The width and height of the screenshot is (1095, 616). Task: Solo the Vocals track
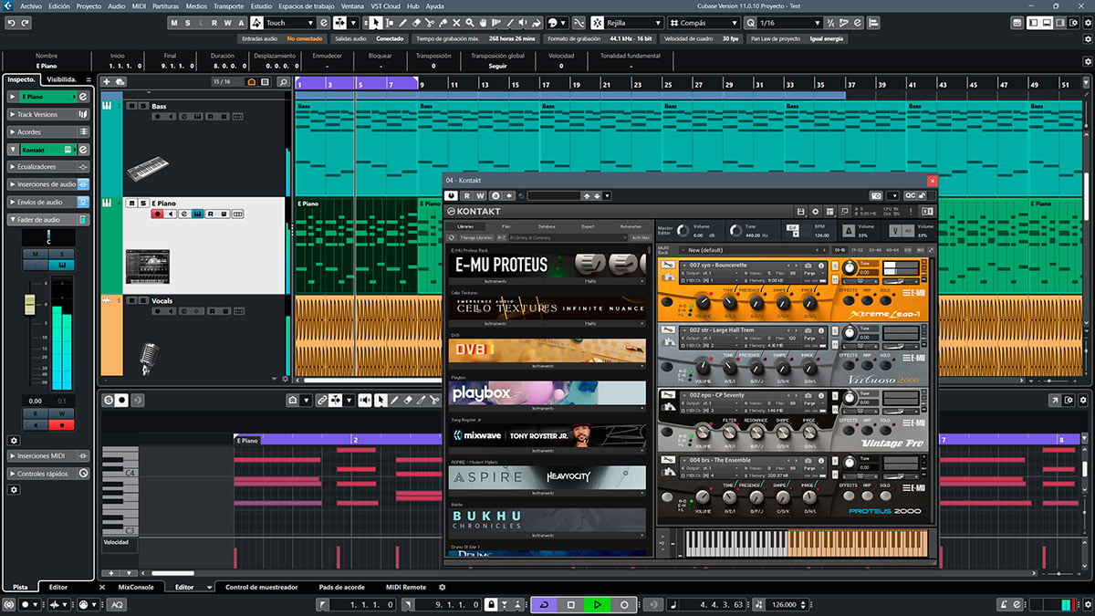tap(142, 300)
